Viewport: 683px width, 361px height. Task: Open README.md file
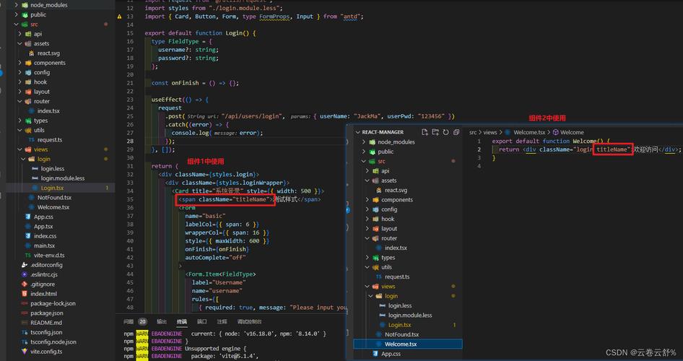point(46,323)
